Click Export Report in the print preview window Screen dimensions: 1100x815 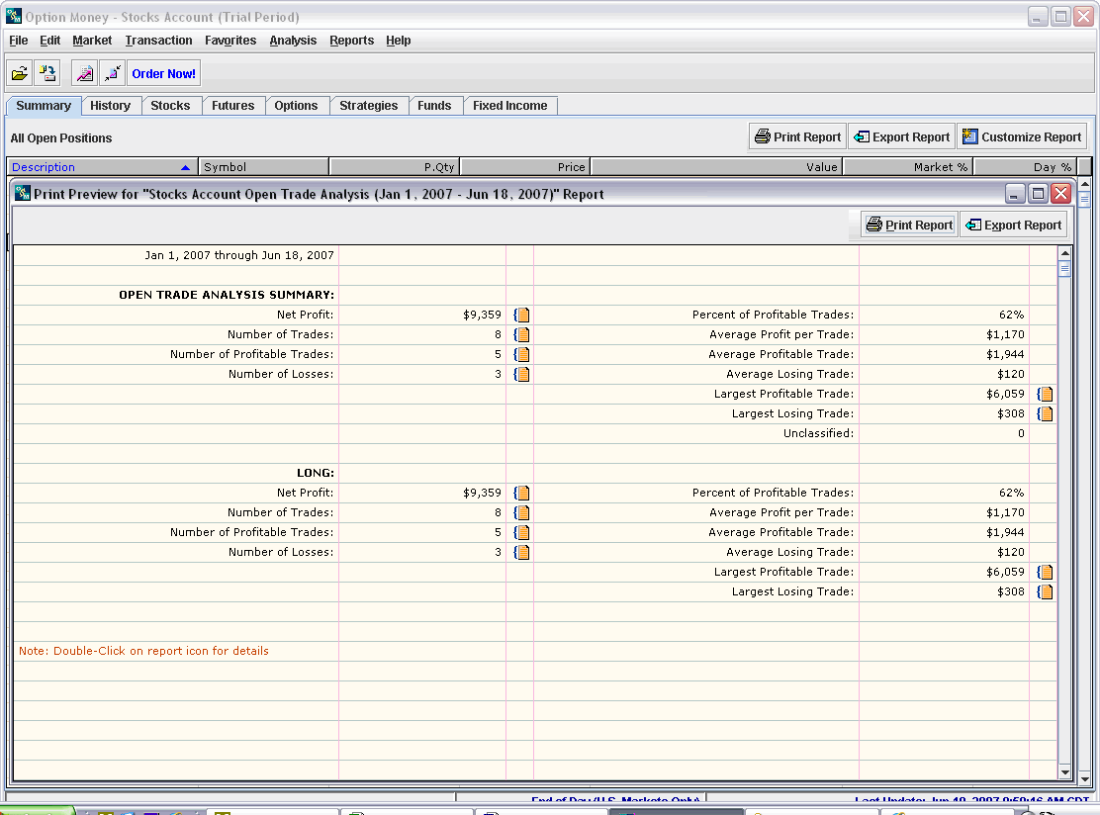tap(1013, 225)
